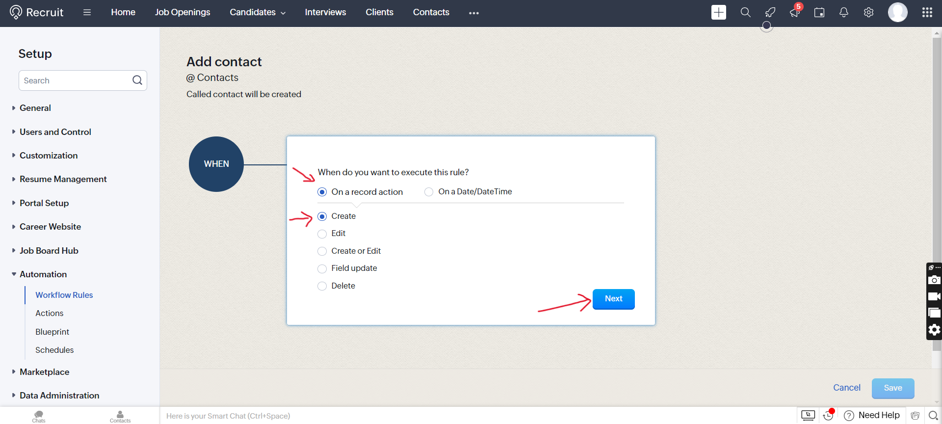Select 'On a Date/DateTime' radio button

[x=429, y=192]
